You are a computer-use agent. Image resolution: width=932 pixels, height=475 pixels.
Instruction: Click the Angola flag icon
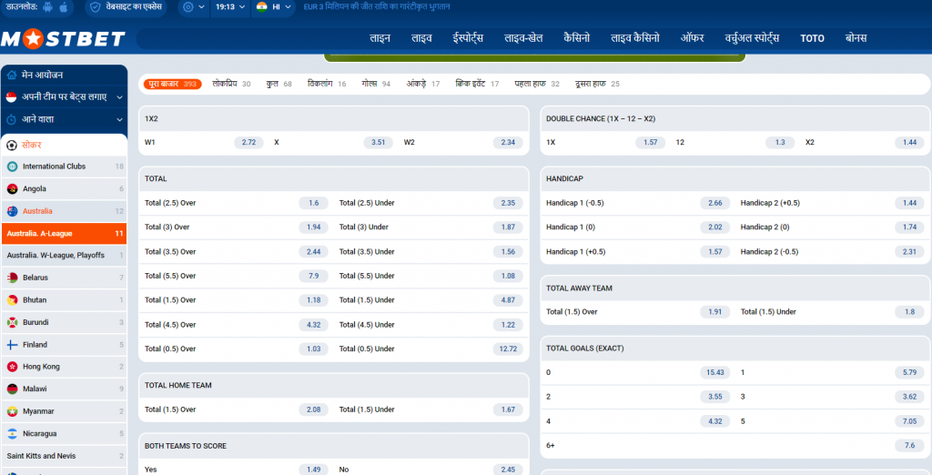click(x=12, y=189)
